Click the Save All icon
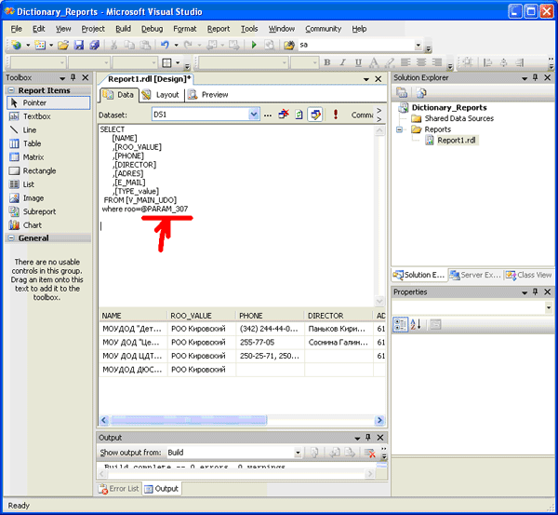The image size is (558, 515). click(x=94, y=45)
